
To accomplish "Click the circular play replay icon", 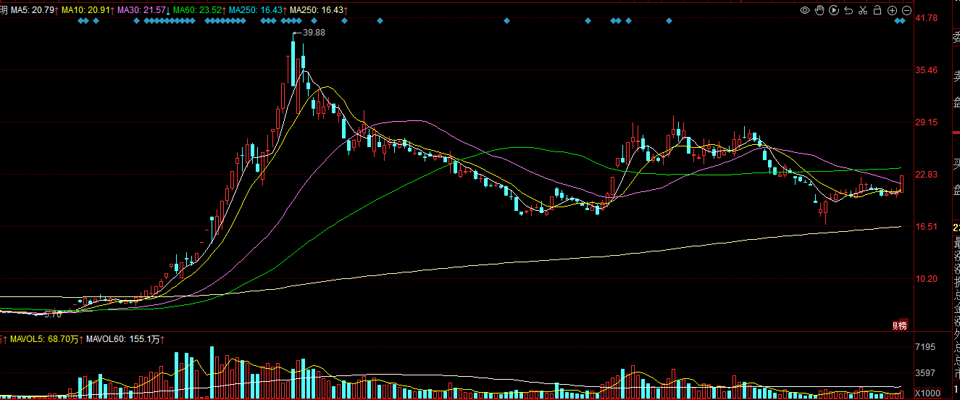I will tap(834, 10).
